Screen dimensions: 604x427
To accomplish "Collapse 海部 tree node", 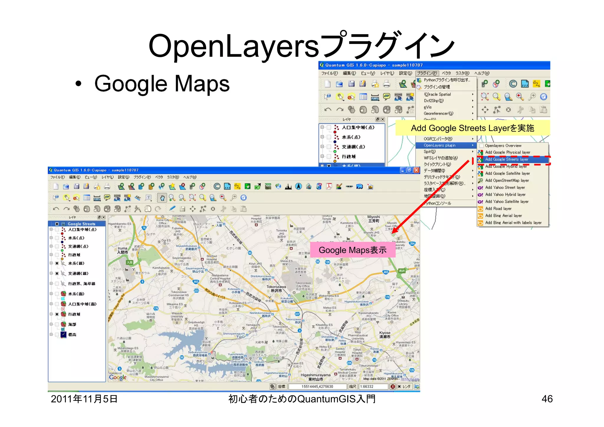I will 51,324.
